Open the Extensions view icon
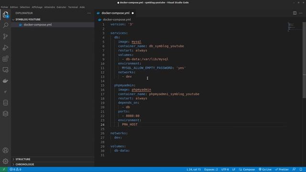The height and width of the screenshot is (172, 306). click(x=5, y=59)
